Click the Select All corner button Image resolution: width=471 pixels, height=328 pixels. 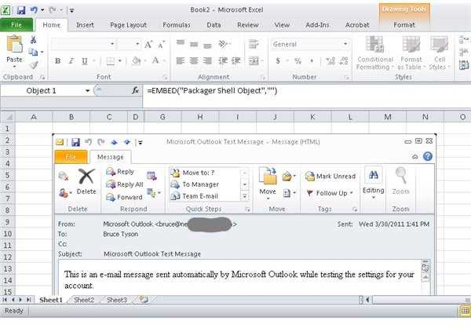(8, 117)
